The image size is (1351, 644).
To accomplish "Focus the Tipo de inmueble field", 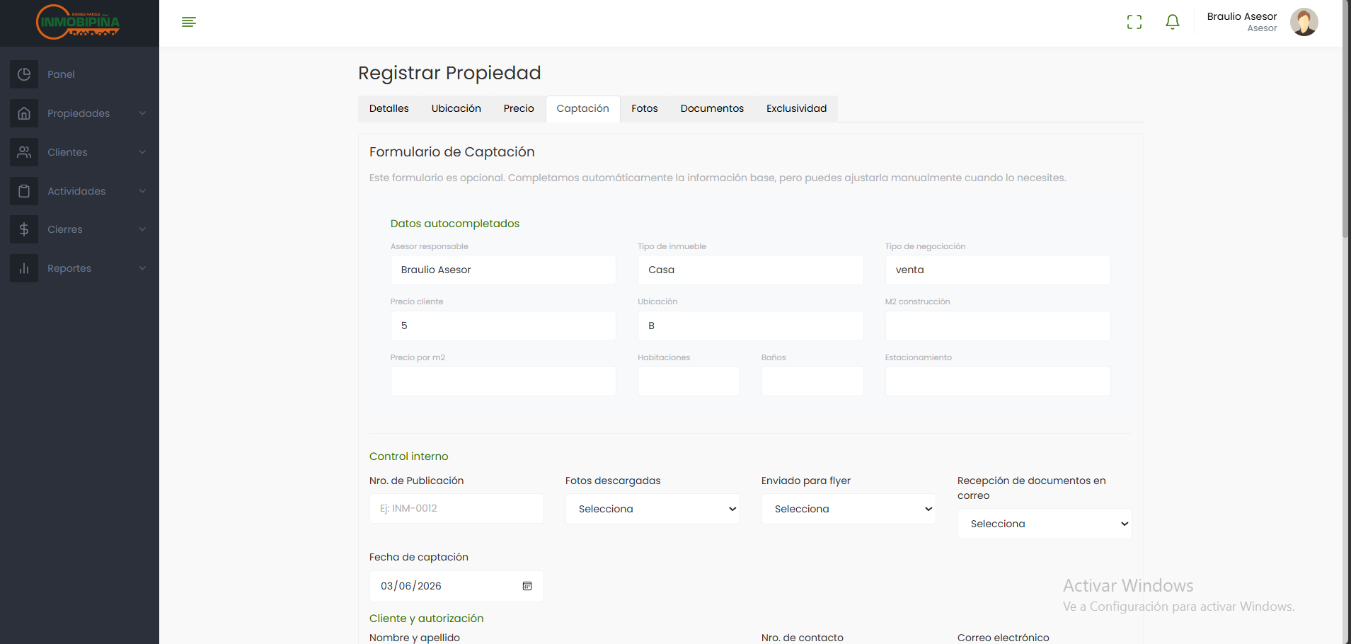I will click(750, 270).
